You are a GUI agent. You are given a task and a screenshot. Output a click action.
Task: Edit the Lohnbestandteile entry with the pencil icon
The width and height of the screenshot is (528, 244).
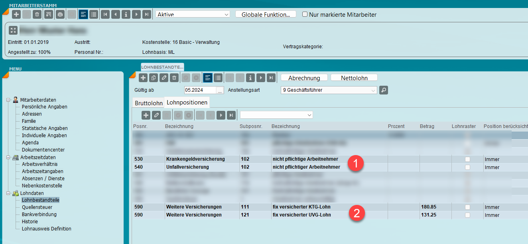click(164, 78)
